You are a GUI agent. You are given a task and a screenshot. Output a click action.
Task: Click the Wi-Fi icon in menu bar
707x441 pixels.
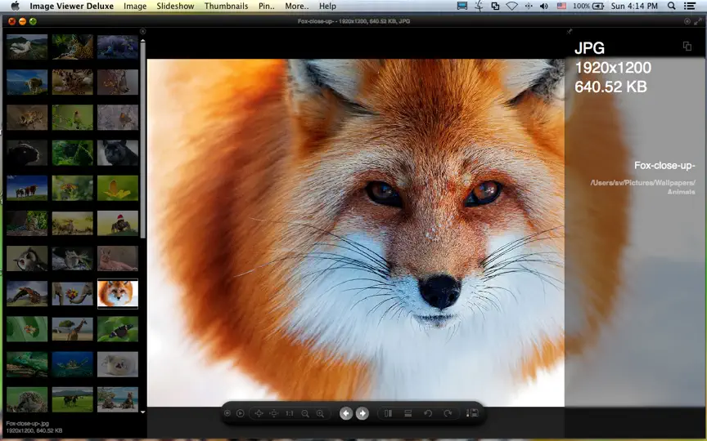(x=511, y=6)
